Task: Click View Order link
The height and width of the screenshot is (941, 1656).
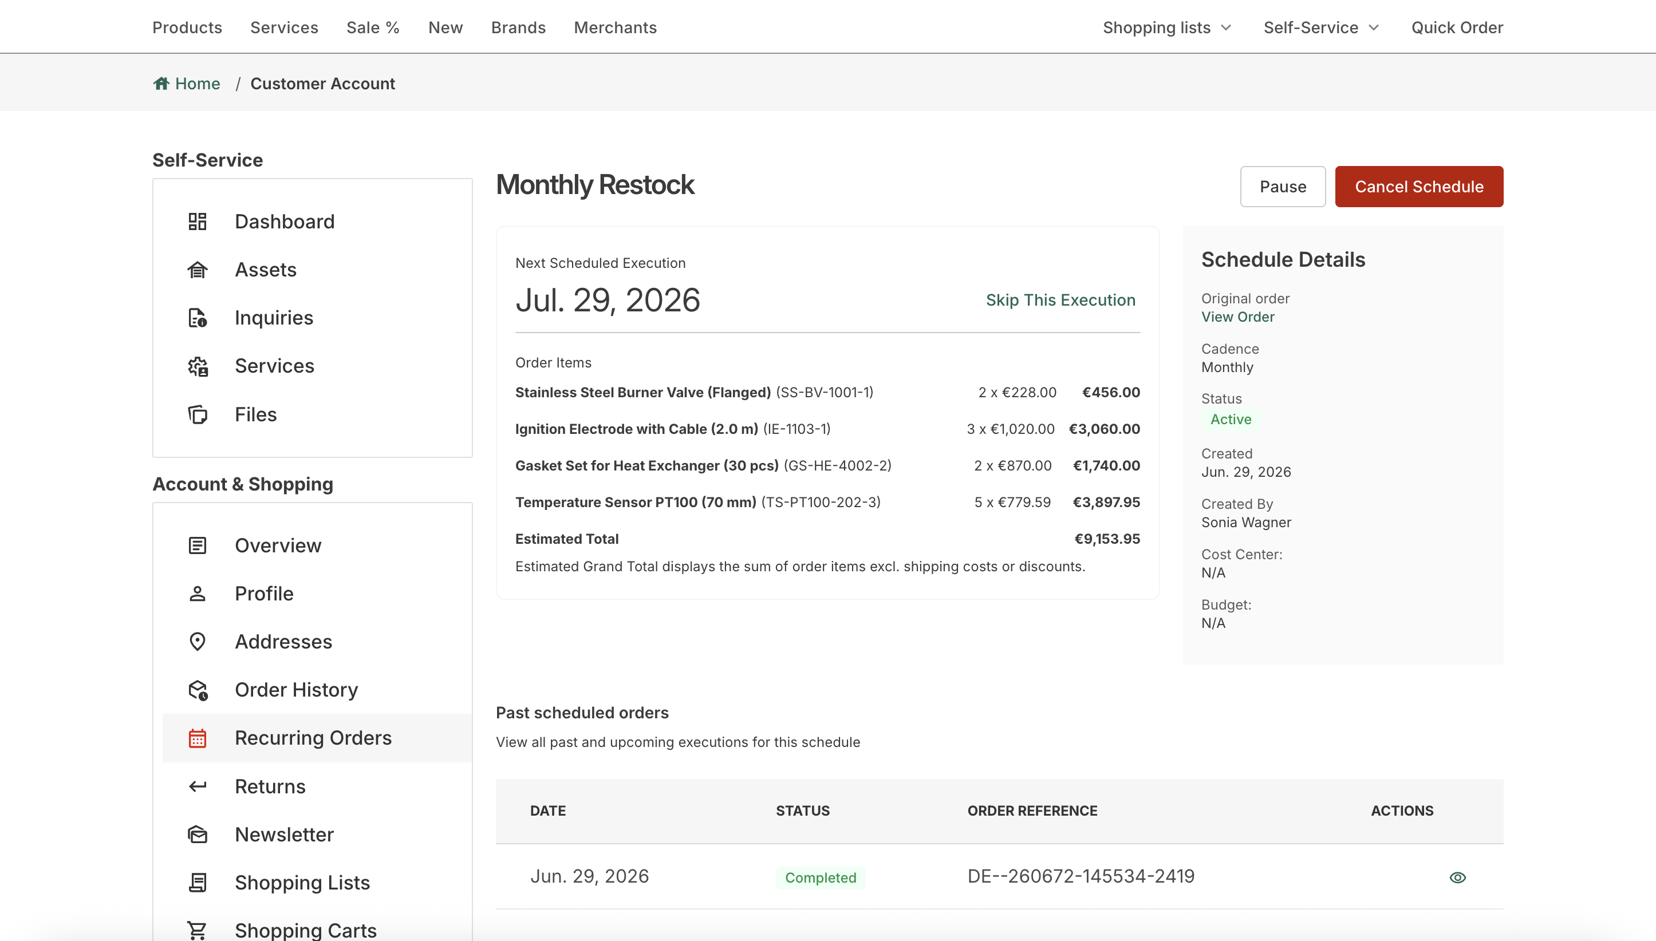Action: [1237, 317]
